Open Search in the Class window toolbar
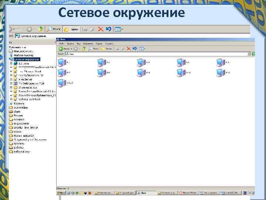The image size is (266, 200). point(93,49)
